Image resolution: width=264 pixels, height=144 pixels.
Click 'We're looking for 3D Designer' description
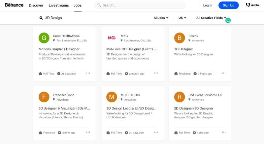pos(194,54)
